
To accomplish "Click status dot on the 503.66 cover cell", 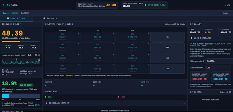I will coord(113,33).
